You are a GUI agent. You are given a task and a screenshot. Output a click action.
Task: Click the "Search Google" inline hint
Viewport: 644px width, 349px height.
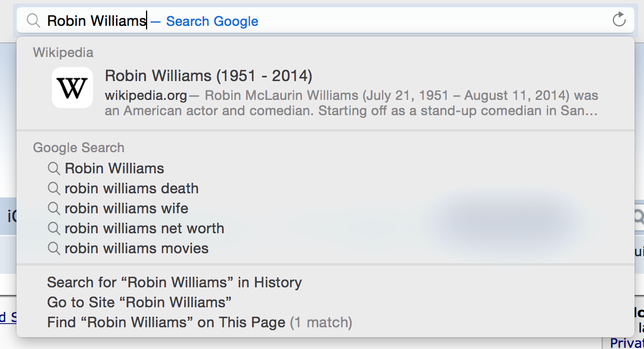click(212, 21)
